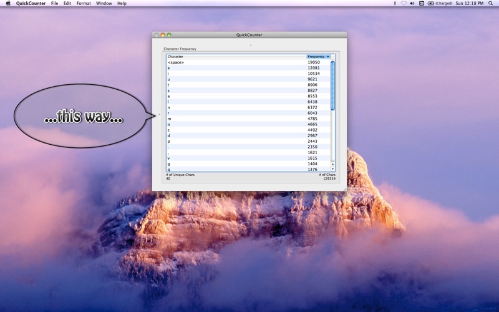Click the frequency value 6372
The width and height of the screenshot is (499, 312).
pyautogui.click(x=312, y=107)
